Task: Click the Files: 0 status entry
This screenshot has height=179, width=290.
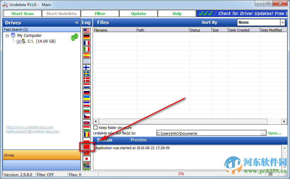Action: point(82,175)
